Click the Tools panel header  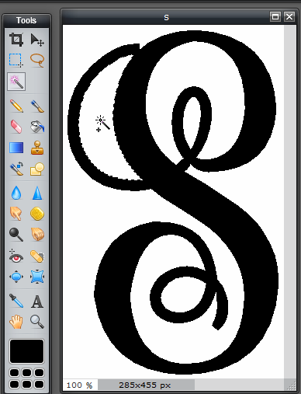point(26,20)
